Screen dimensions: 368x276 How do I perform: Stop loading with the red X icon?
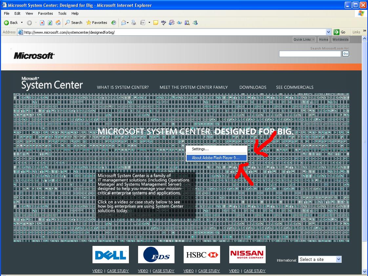point(42,23)
